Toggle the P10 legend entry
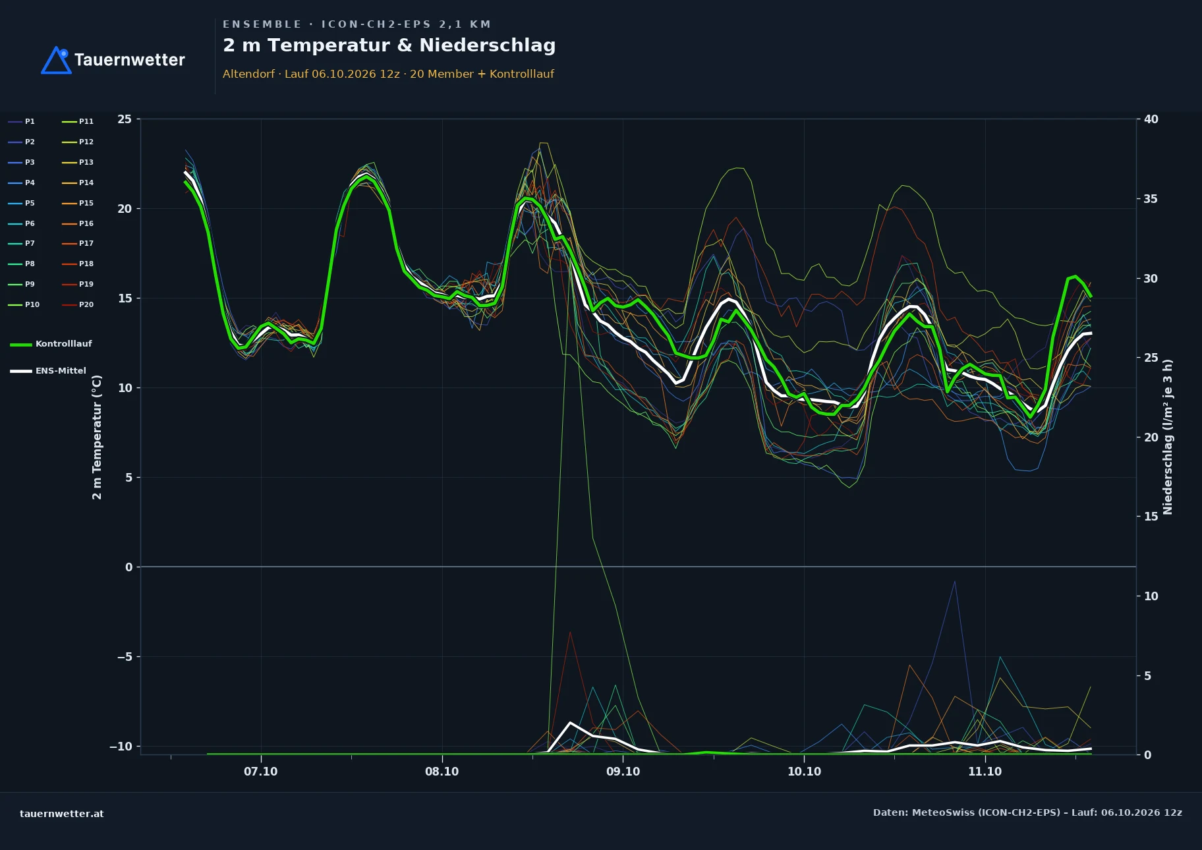 click(x=24, y=304)
